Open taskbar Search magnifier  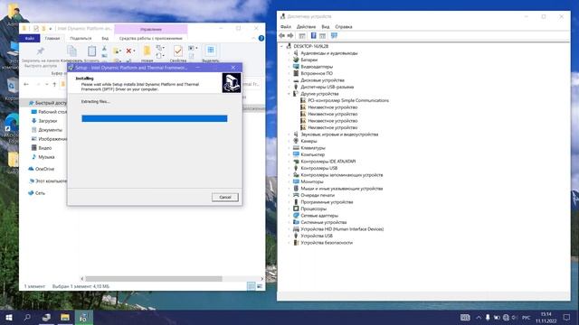[x=27, y=317]
